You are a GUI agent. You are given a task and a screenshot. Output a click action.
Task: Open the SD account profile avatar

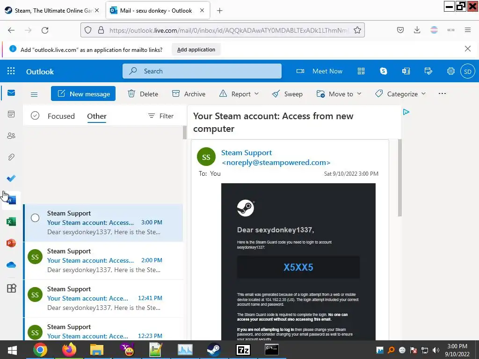[468, 72]
